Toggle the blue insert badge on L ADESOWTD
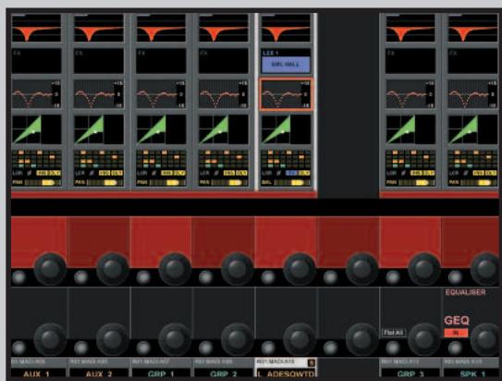The image size is (502, 381). 291,173
